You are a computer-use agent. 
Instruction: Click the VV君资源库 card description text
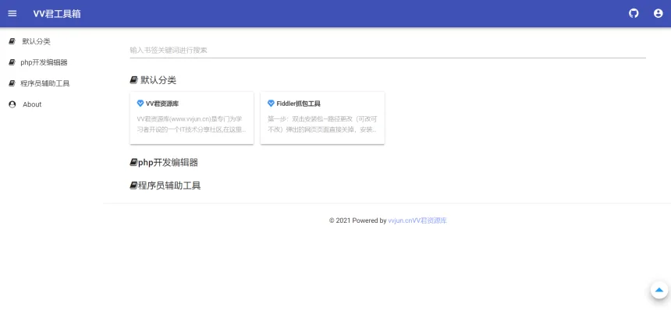click(x=192, y=125)
